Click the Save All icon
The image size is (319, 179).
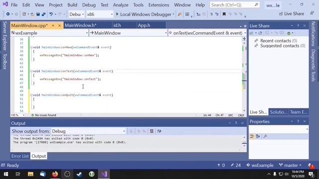[43, 14]
